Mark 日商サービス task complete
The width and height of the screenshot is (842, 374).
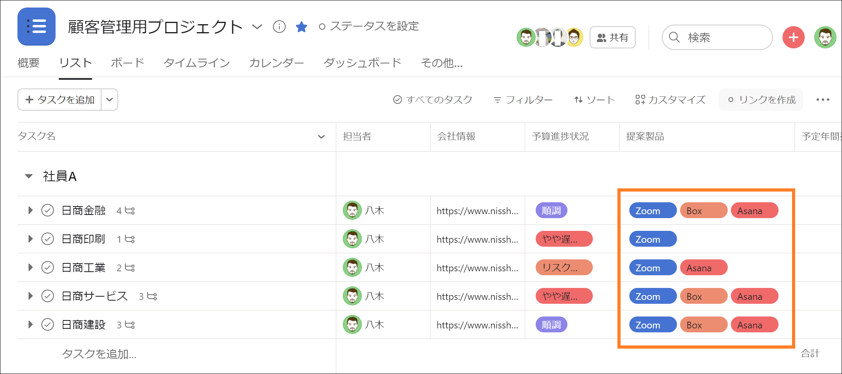[x=48, y=296]
